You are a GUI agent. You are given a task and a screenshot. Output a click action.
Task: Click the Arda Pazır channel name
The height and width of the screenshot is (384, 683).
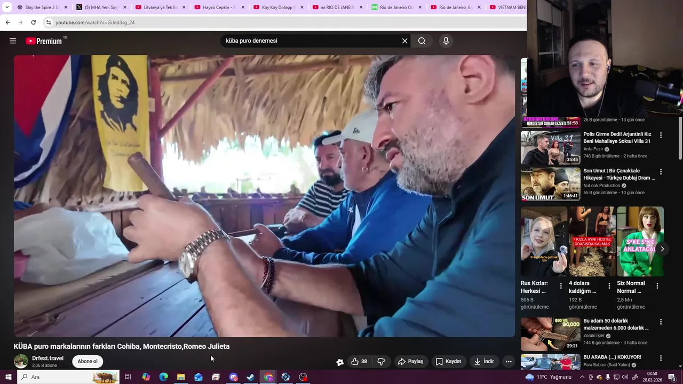593,149
